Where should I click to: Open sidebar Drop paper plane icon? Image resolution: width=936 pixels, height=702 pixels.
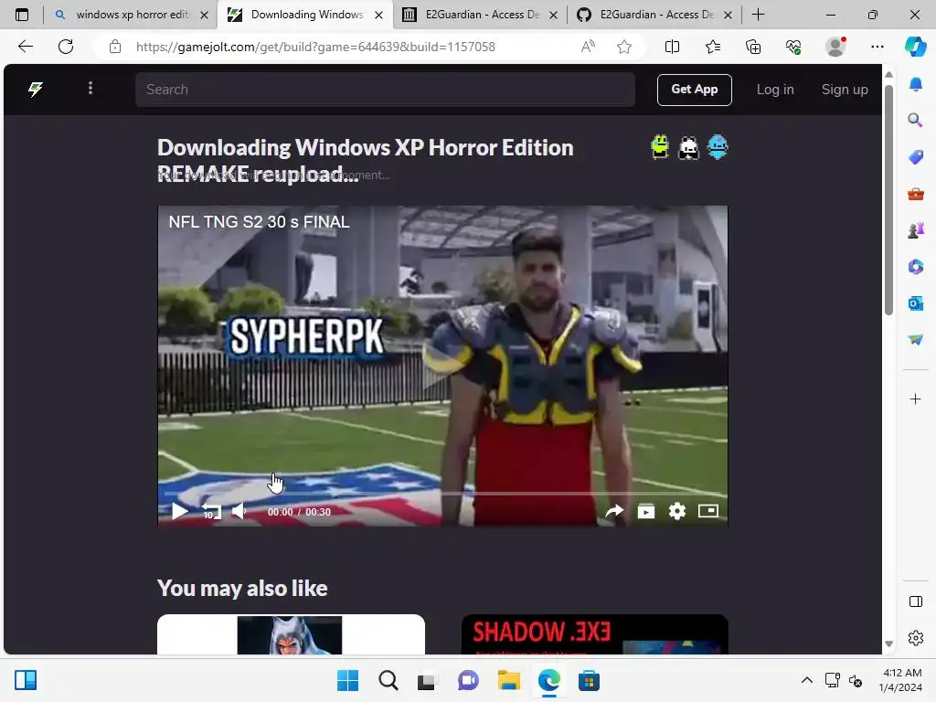(x=915, y=339)
